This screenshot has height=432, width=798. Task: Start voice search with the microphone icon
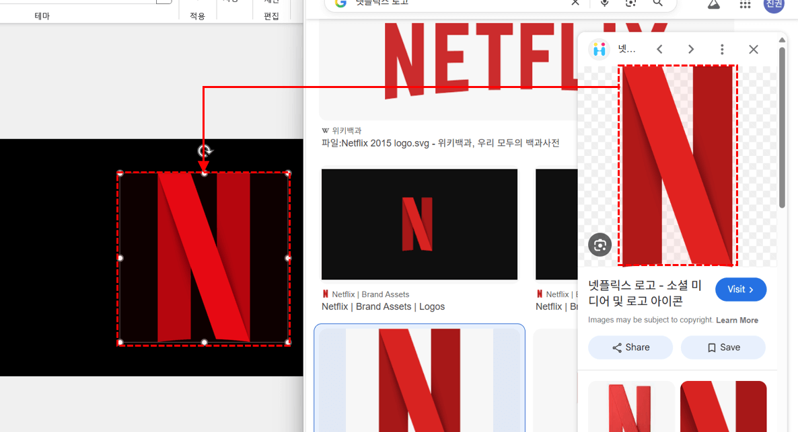pos(604,3)
